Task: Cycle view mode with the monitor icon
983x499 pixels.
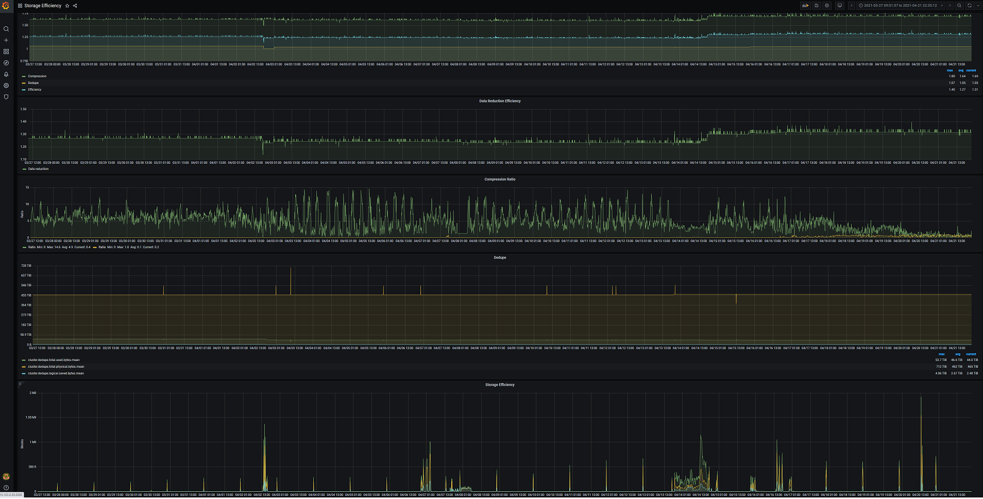Action: 840,6
